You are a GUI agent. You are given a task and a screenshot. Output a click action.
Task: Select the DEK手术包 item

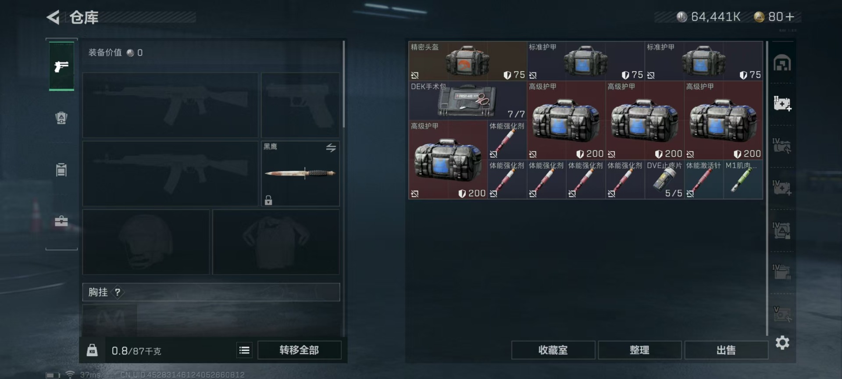click(467, 100)
